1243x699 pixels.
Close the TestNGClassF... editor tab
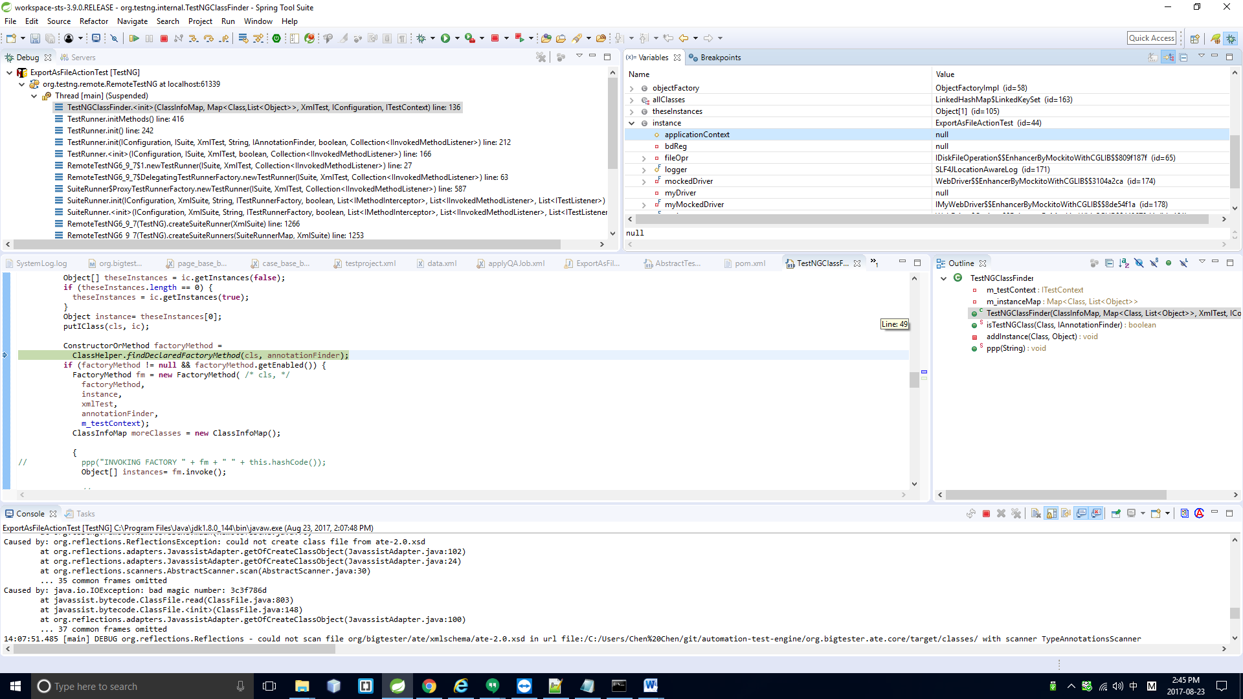coord(857,263)
